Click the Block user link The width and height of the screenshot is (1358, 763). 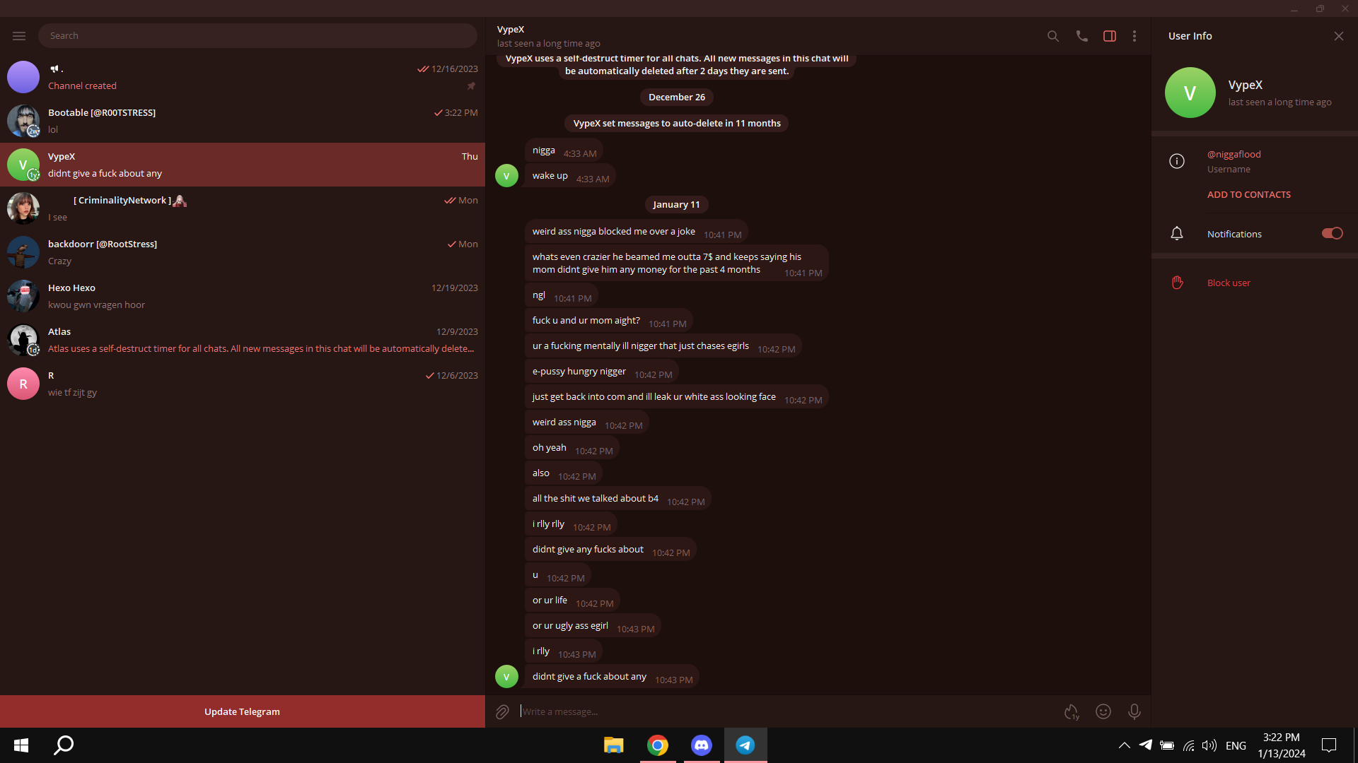click(1229, 283)
